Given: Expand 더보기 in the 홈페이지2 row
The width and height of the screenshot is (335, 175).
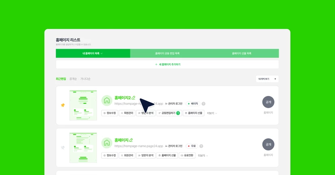Looking at the screenshot, I should tap(212, 113).
